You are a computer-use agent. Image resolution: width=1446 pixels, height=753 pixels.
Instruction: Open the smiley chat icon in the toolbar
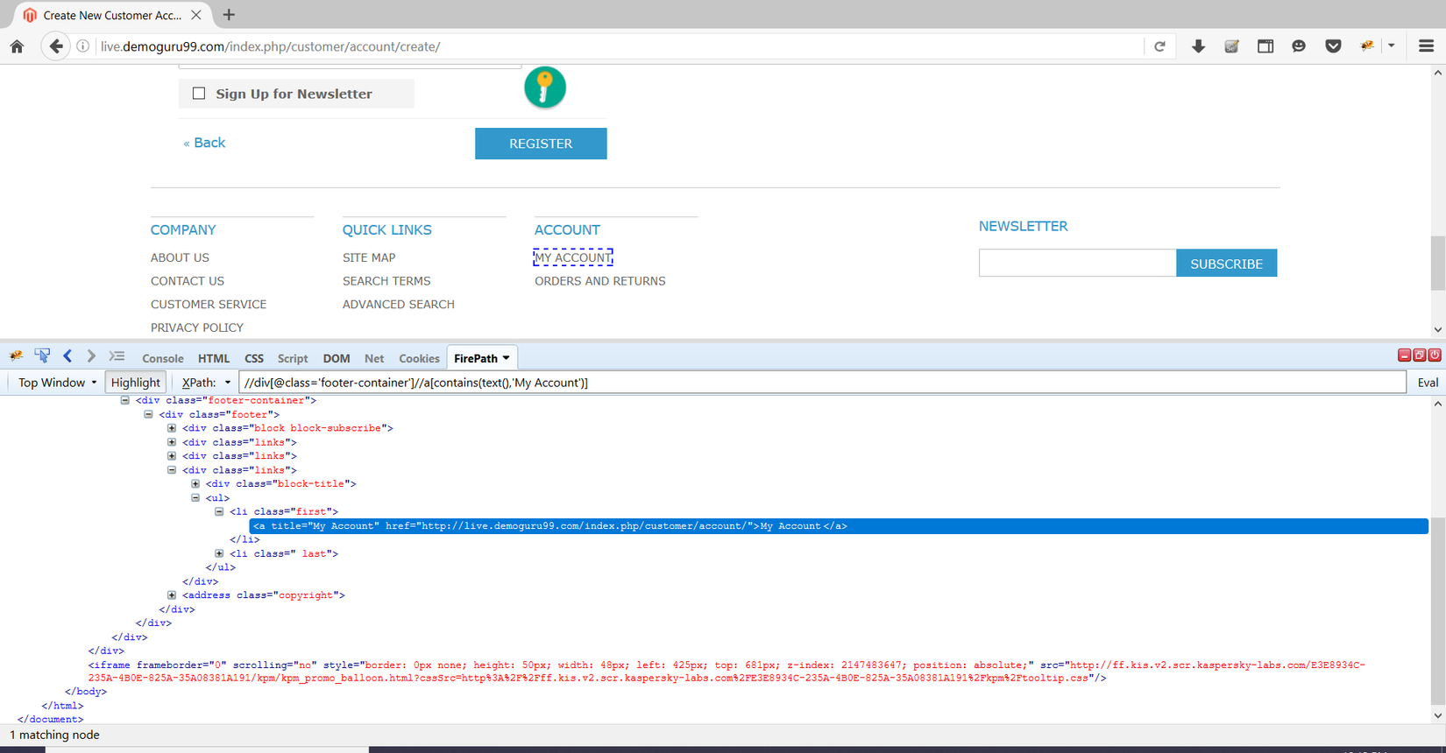[x=1299, y=46]
